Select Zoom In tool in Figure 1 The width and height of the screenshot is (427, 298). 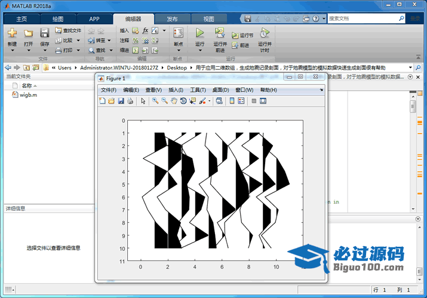(155, 101)
